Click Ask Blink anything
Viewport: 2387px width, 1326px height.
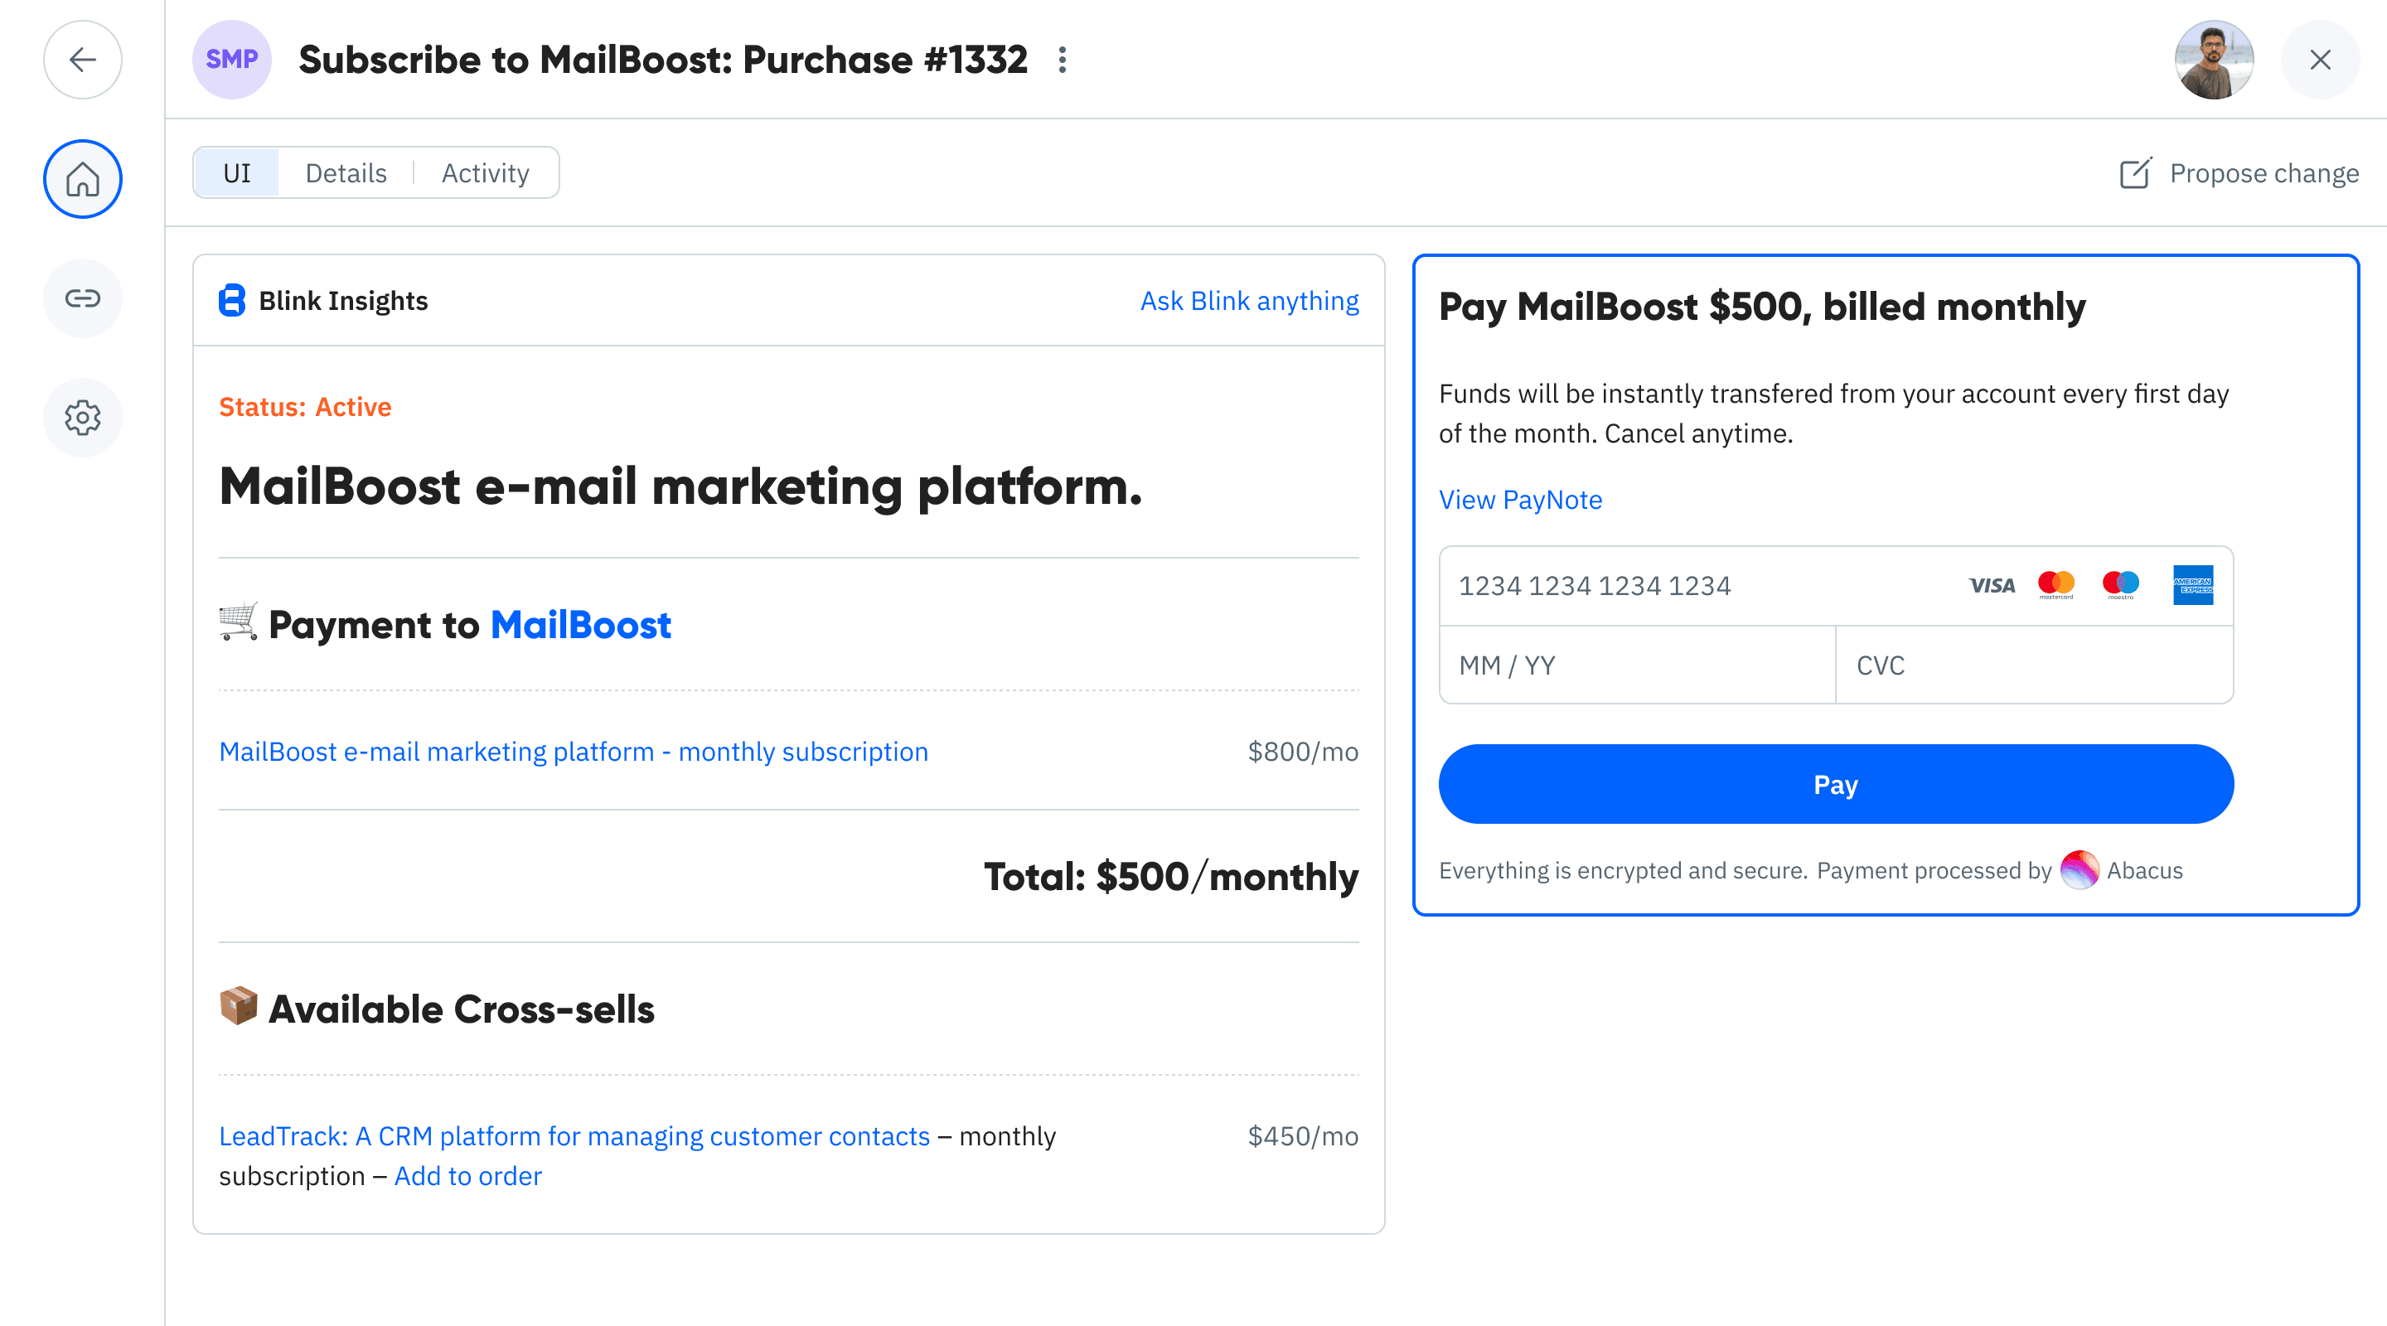(1249, 300)
